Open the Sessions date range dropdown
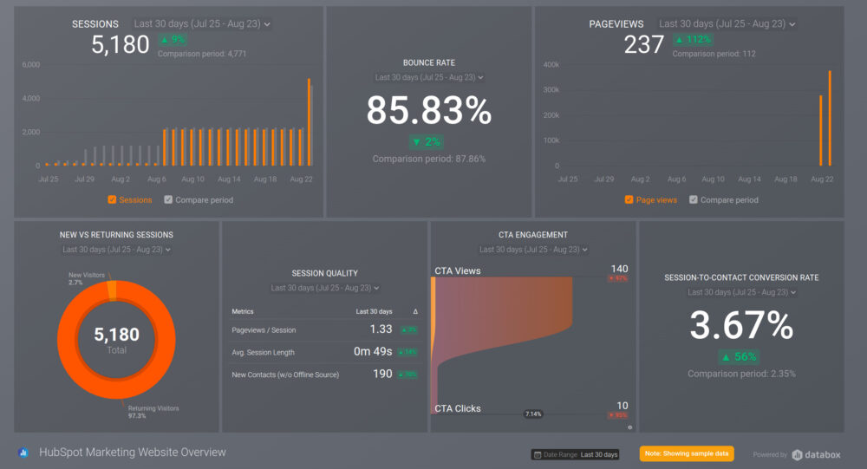Image resolution: width=867 pixels, height=469 pixels. point(202,24)
